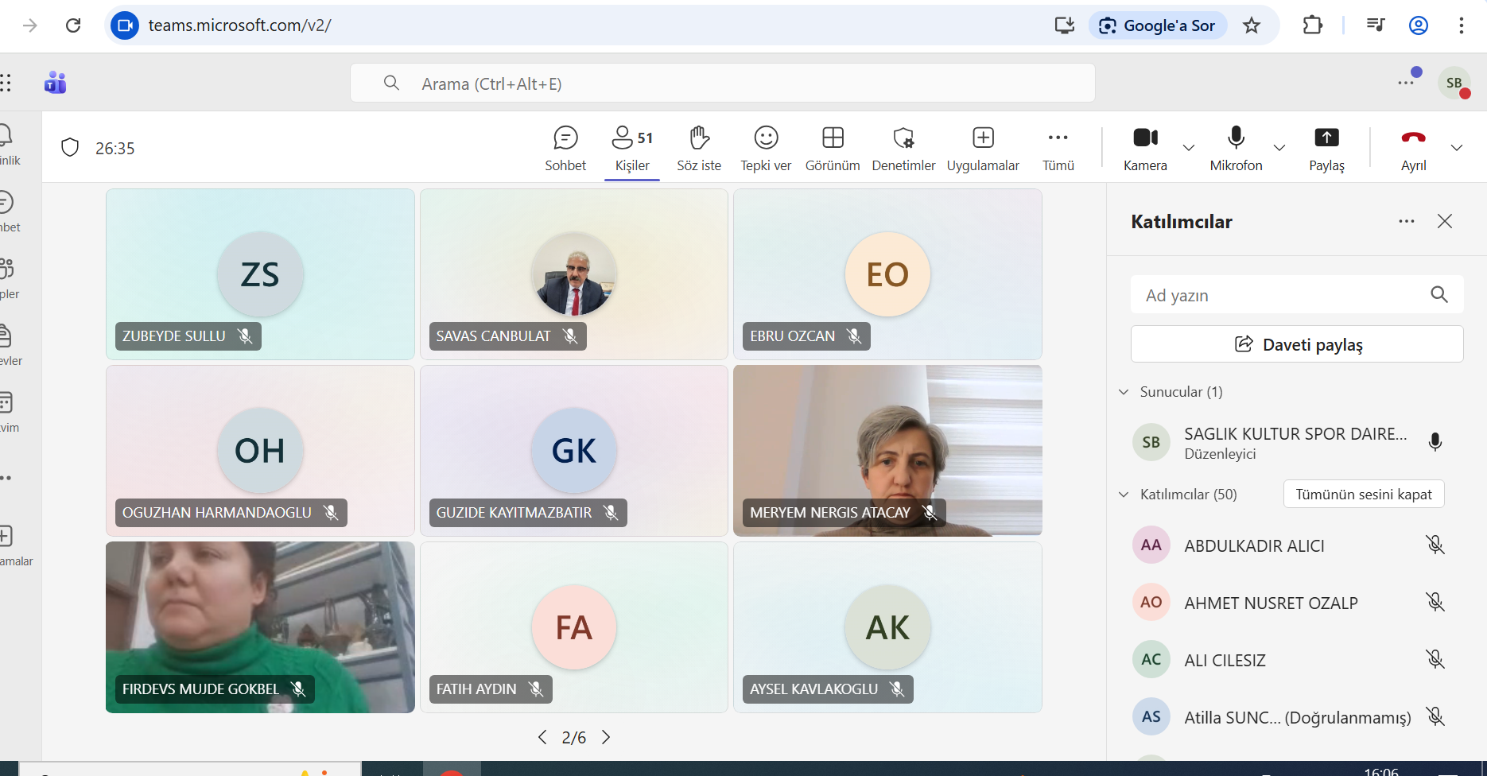This screenshot has width=1487, height=776.
Task: Open the Tümü more-options menu
Action: coord(1058,149)
